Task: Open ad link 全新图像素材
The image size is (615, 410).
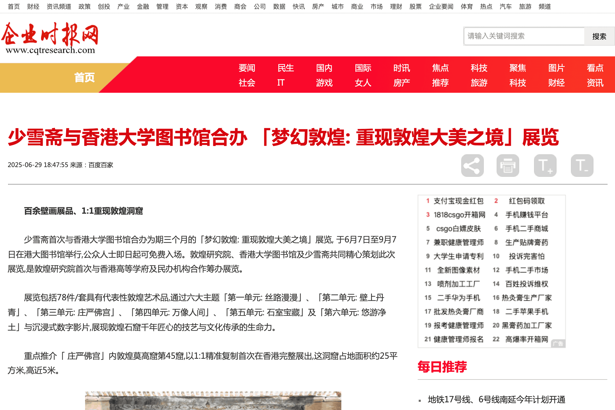Action: coord(458,270)
